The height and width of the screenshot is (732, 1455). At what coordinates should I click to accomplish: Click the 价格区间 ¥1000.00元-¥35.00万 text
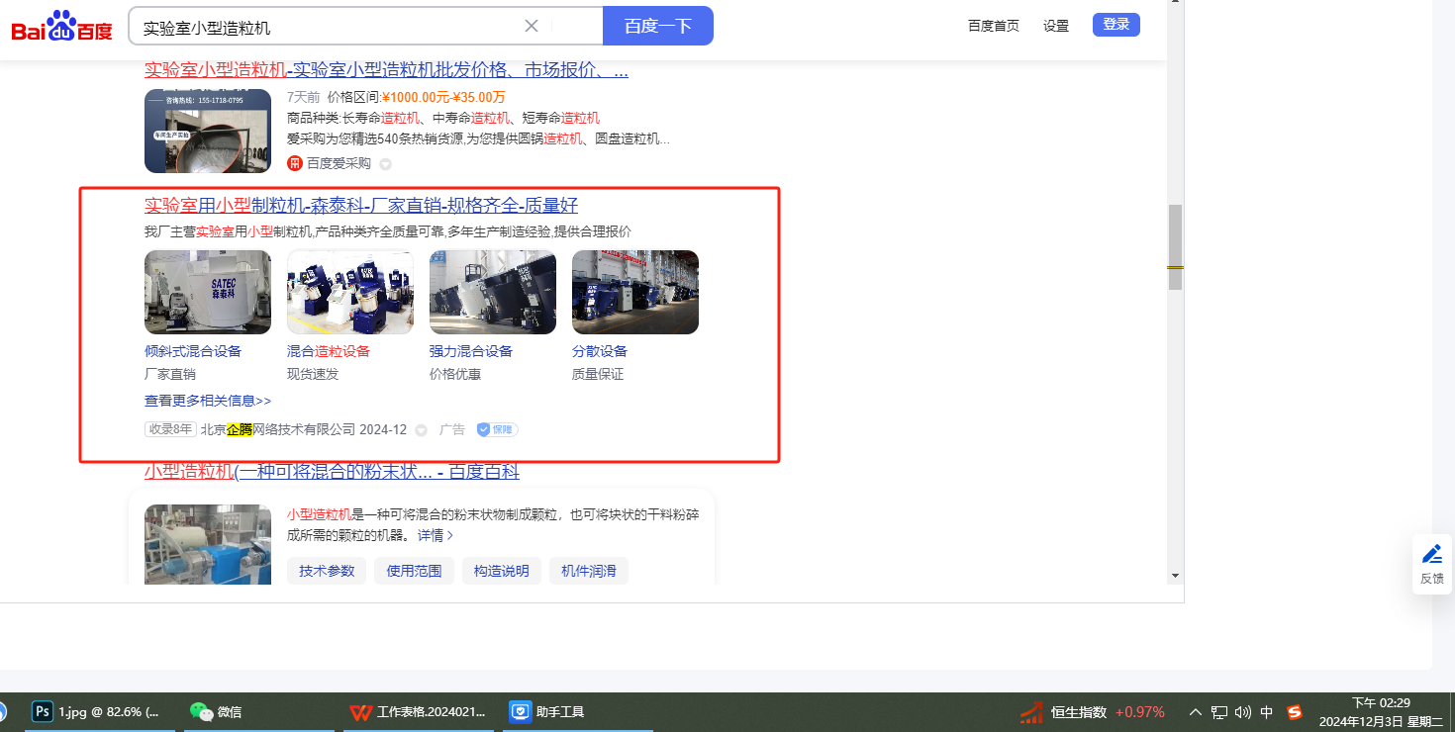(417, 97)
